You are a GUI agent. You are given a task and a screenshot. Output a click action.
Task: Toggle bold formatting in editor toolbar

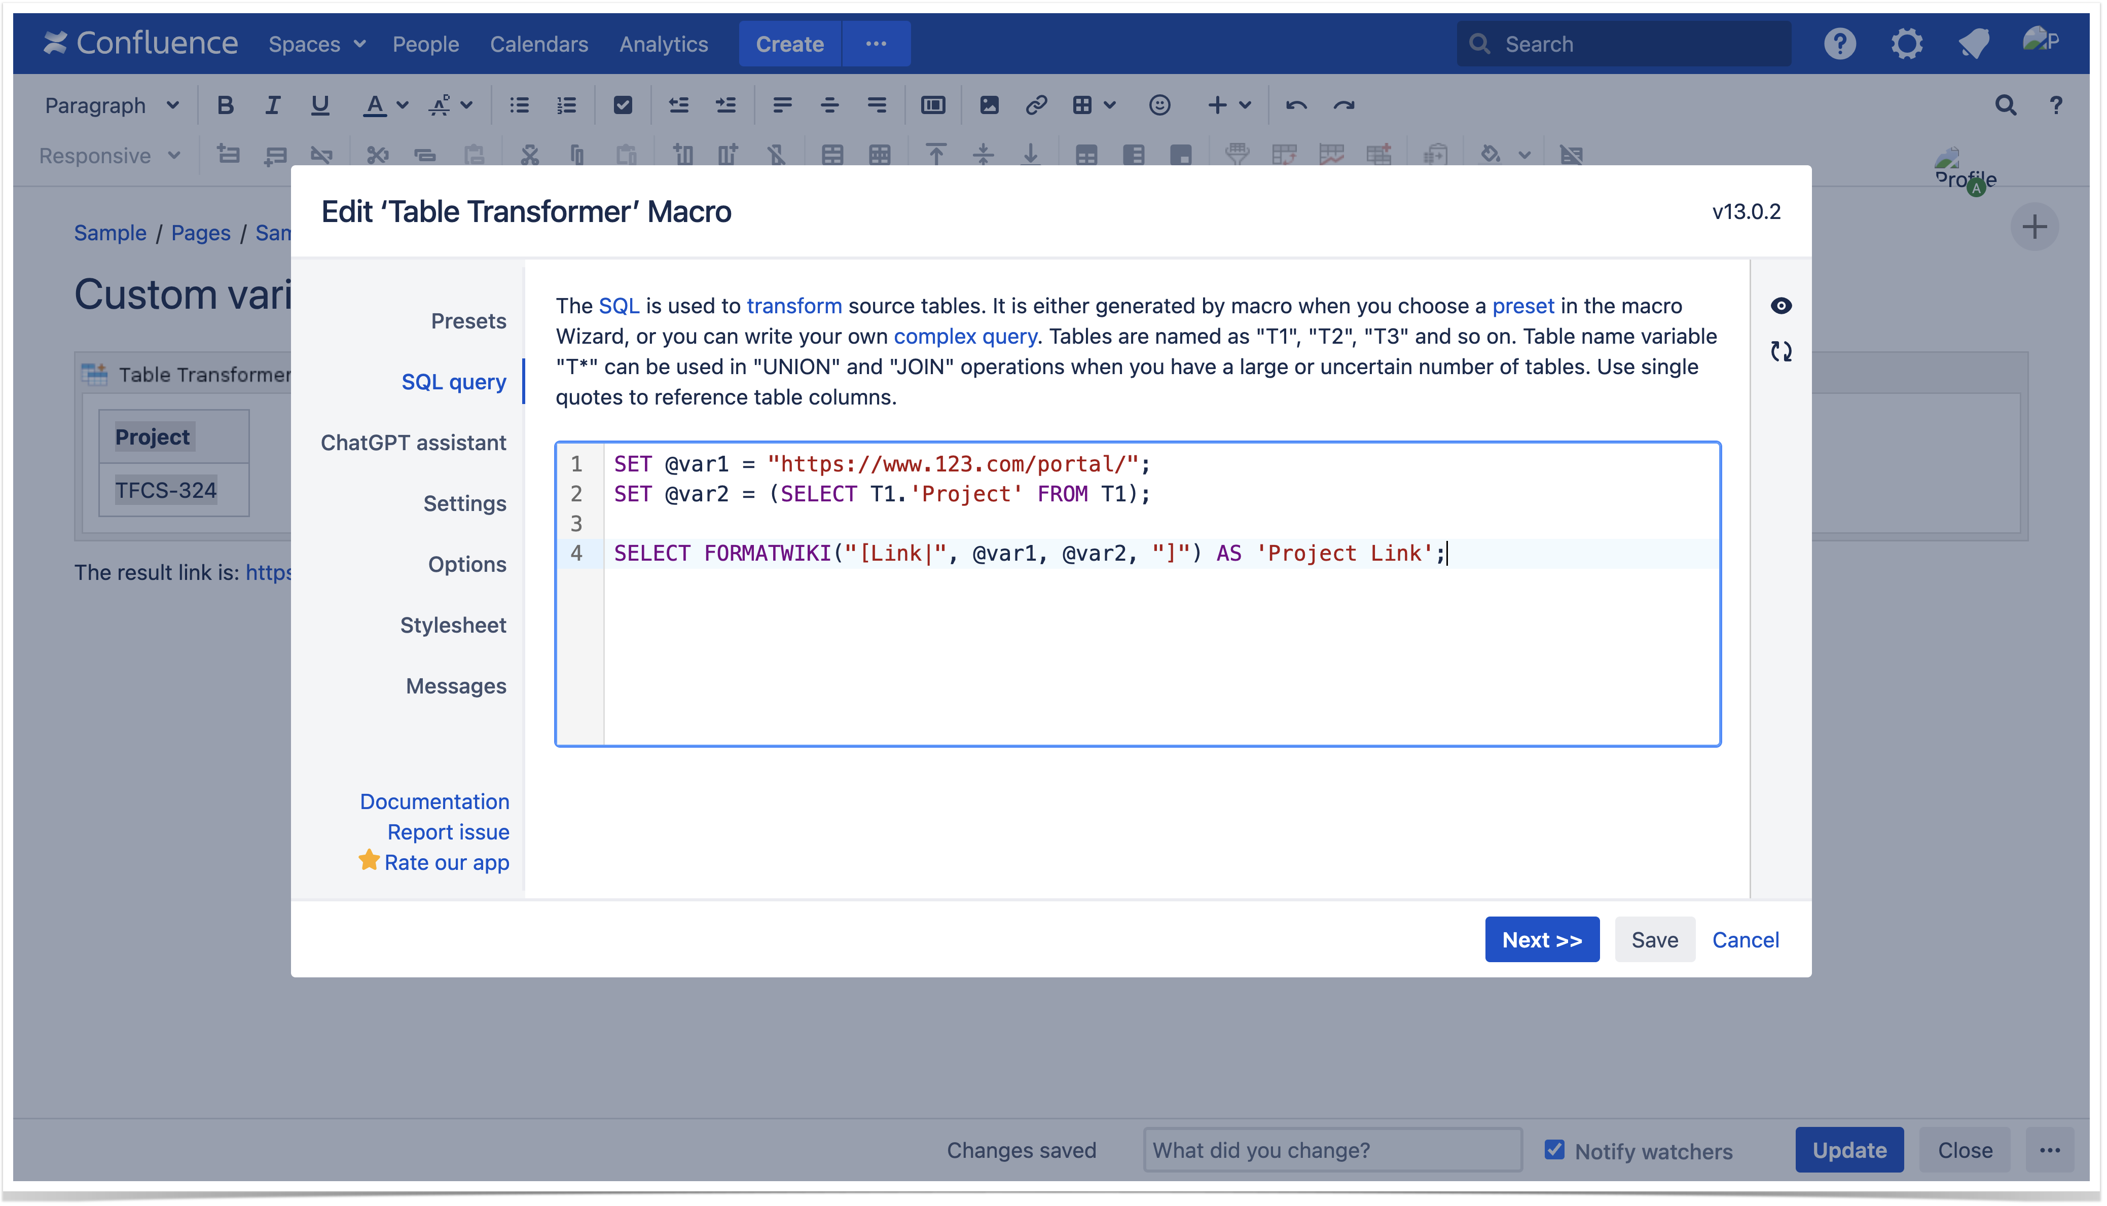pos(225,105)
